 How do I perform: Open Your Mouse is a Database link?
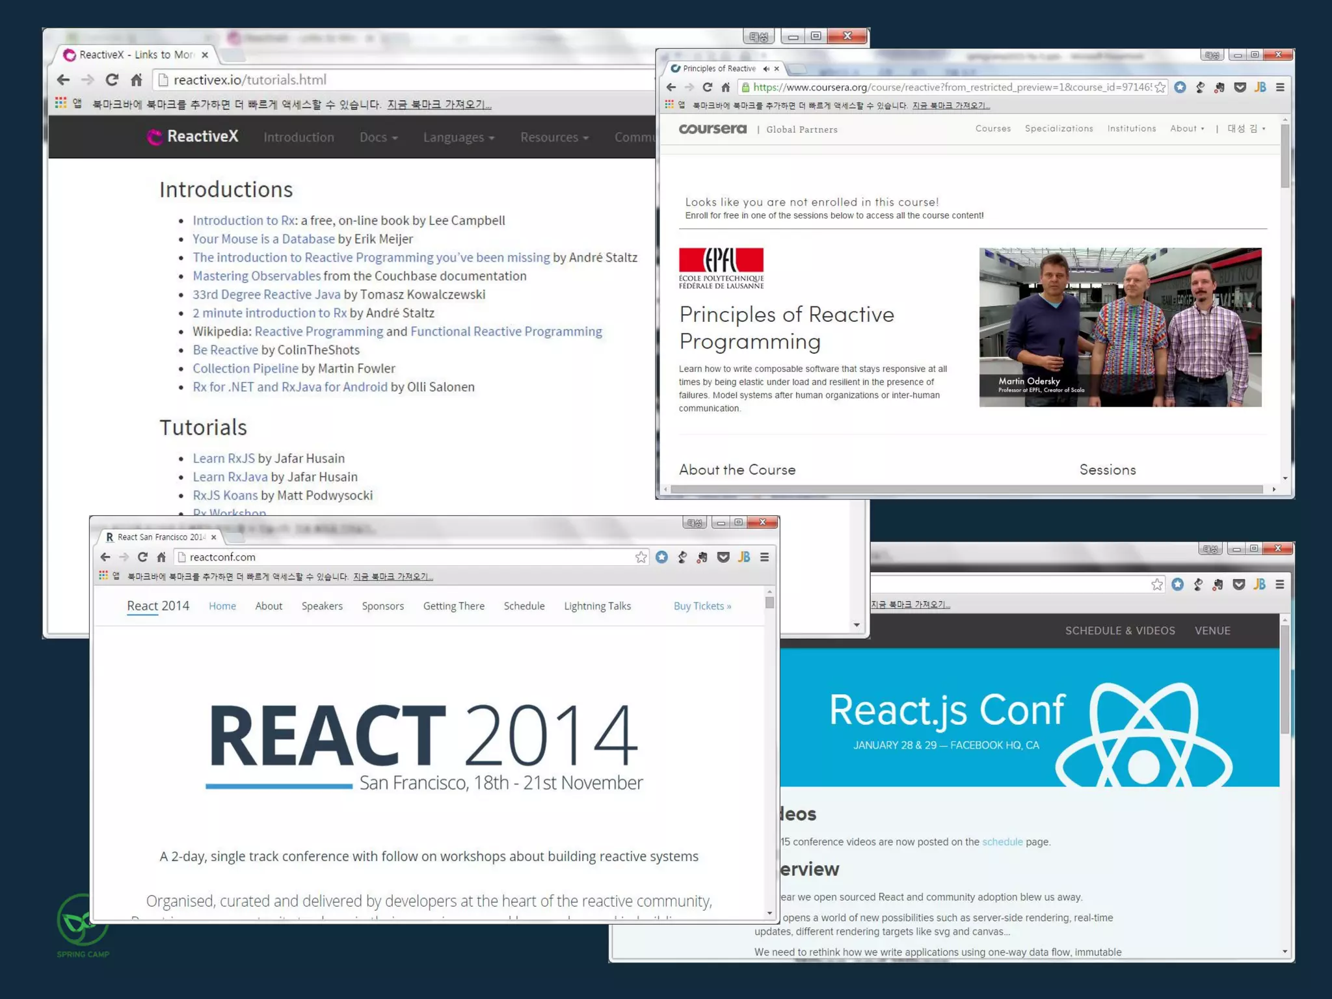tap(263, 239)
